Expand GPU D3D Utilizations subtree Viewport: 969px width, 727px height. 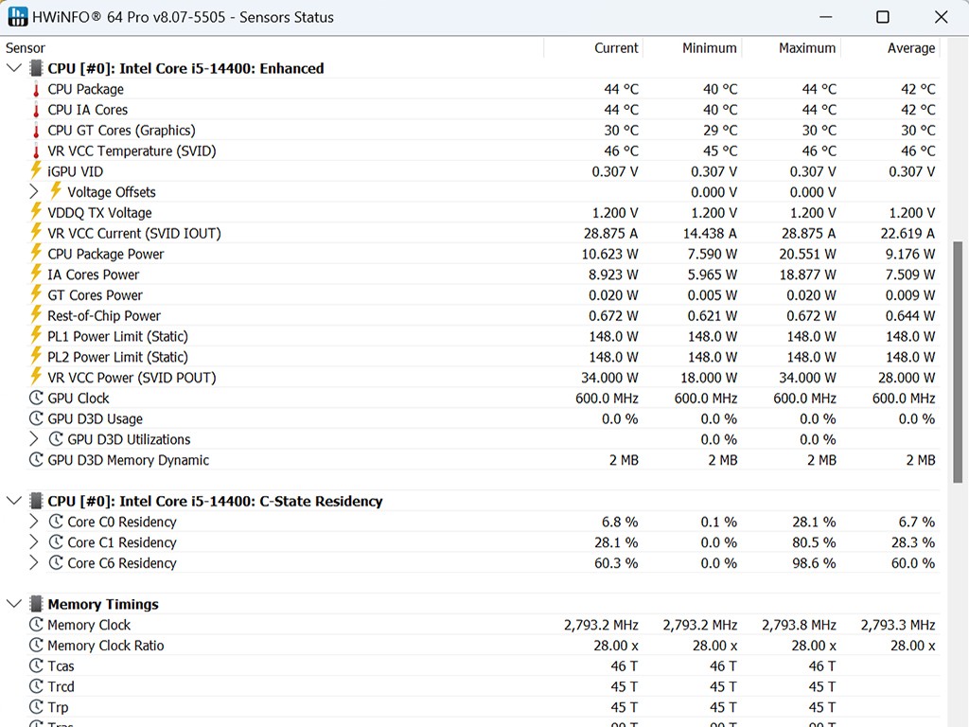coord(35,439)
